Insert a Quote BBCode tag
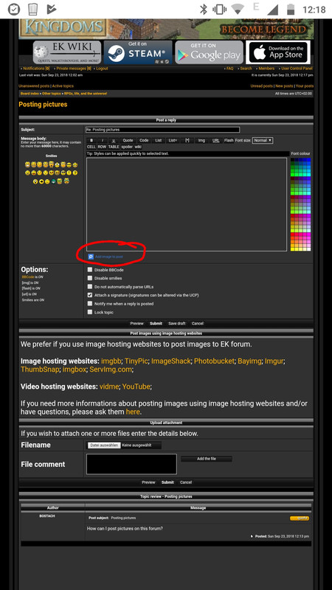332x590 pixels. [128, 140]
